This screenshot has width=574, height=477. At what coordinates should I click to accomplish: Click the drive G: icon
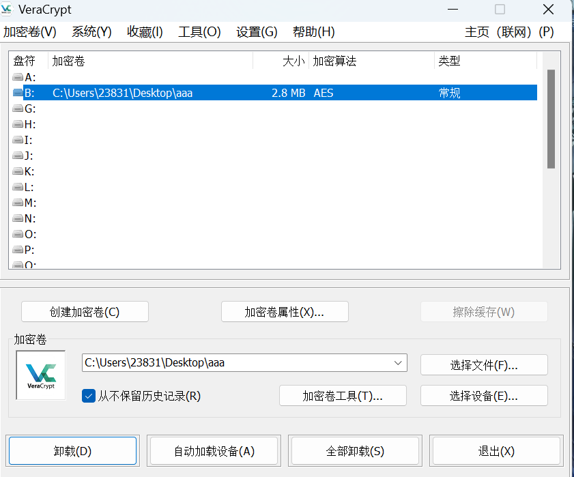point(18,109)
